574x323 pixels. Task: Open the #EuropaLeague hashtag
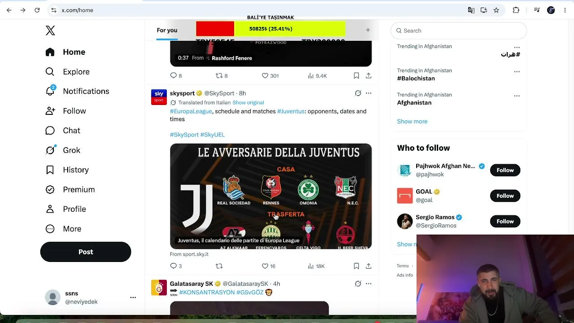pyautogui.click(x=191, y=111)
